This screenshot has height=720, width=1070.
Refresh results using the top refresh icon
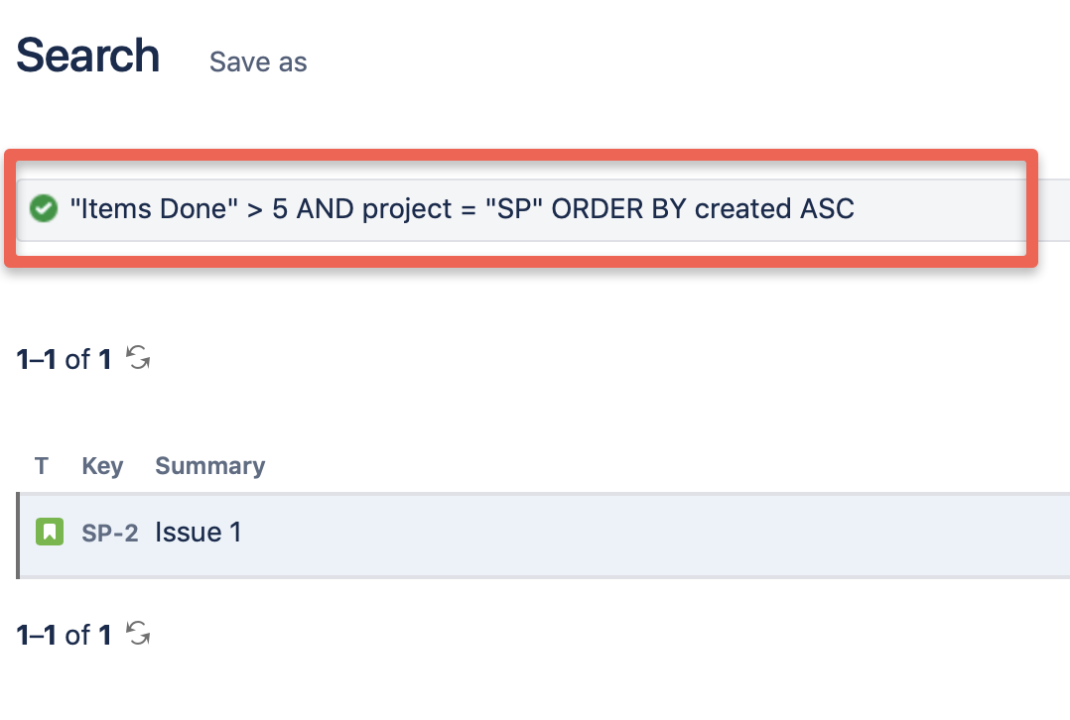[x=139, y=359]
